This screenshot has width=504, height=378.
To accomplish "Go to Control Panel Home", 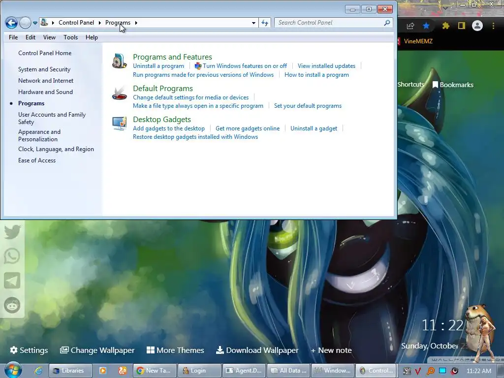I will (45, 53).
